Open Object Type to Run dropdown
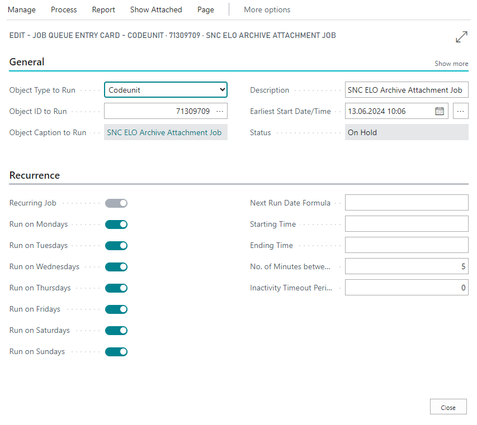Image resolution: width=477 pixels, height=425 pixels. 166,90
